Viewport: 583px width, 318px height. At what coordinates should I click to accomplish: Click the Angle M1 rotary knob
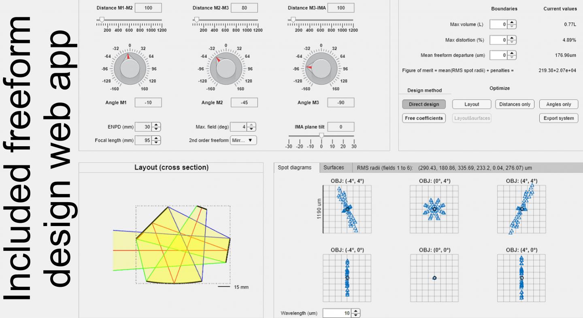130,68
